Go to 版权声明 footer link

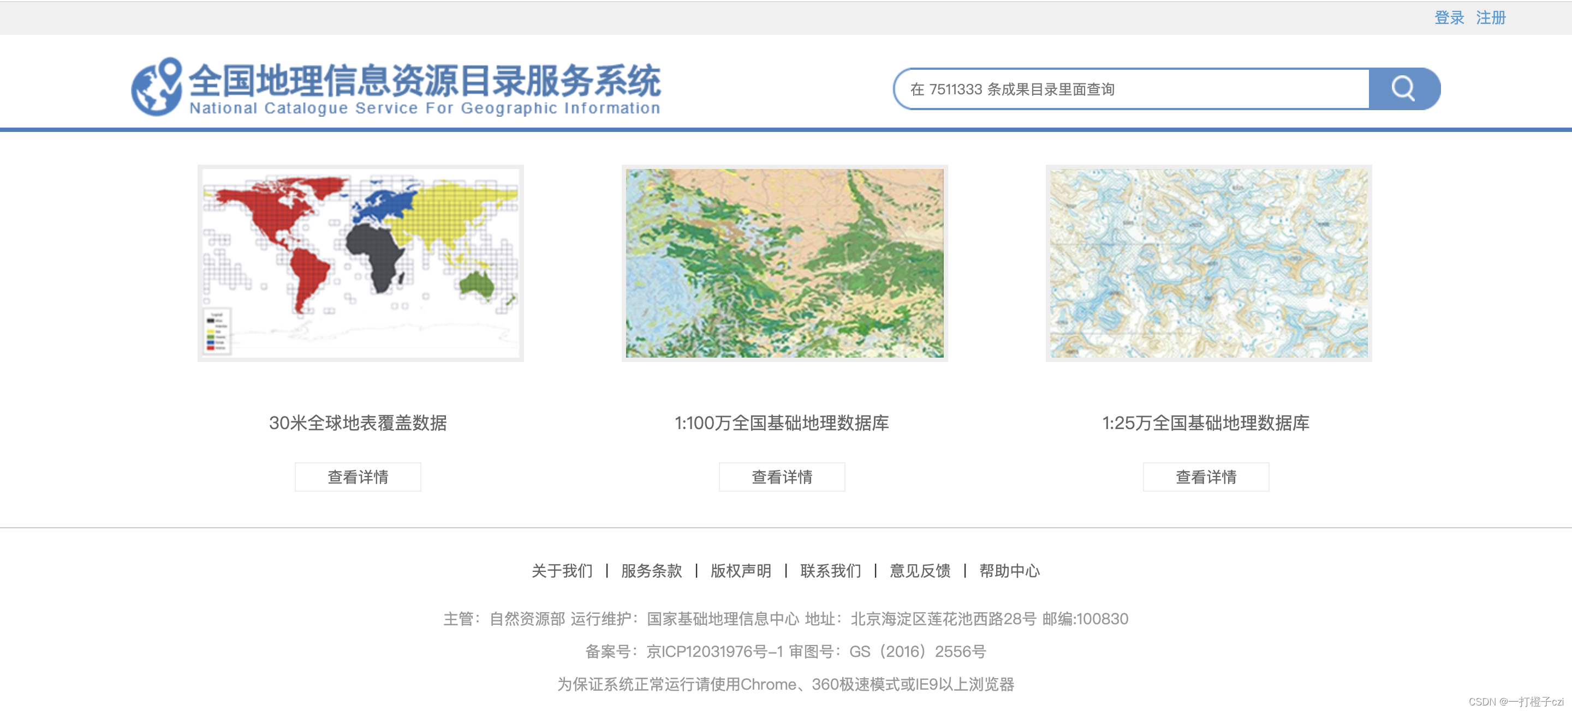(741, 571)
